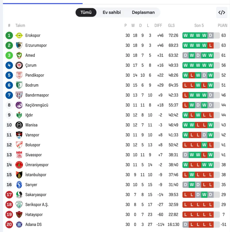
Task: Click Erokspor's latest draw result badge
Action: coord(210,36)
